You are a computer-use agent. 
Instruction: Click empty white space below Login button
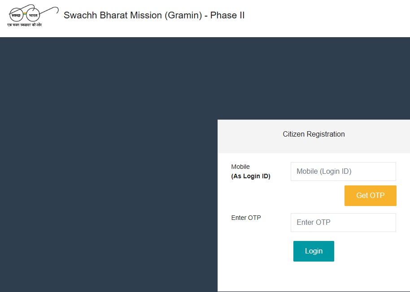coord(314,278)
